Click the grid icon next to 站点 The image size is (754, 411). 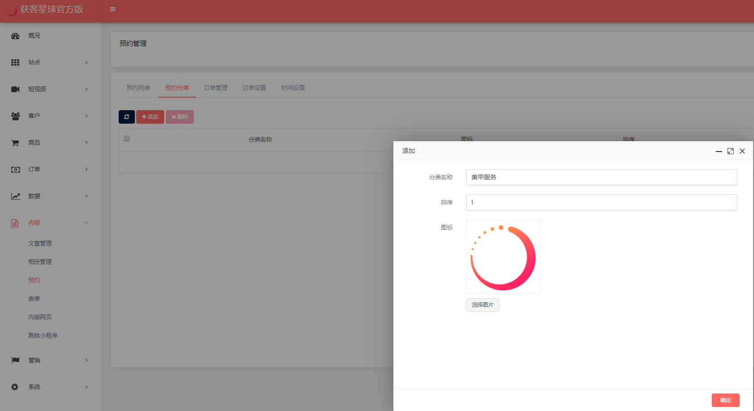pyautogui.click(x=15, y=63)
